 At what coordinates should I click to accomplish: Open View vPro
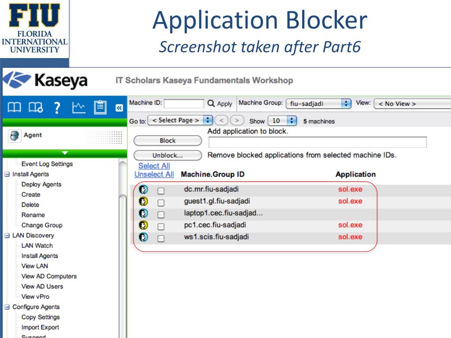(x=35, y=297)
